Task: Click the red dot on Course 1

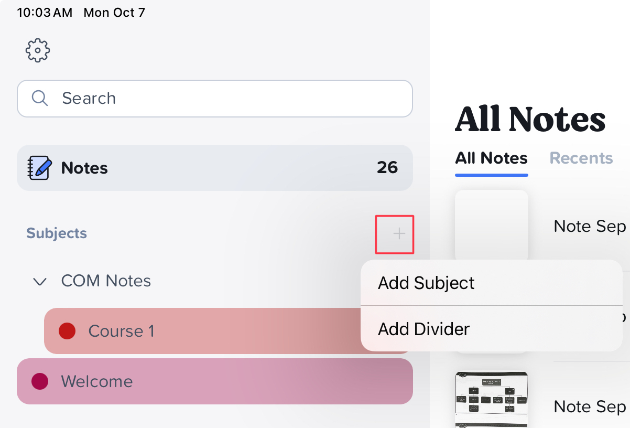Action: tap(67, 331)
